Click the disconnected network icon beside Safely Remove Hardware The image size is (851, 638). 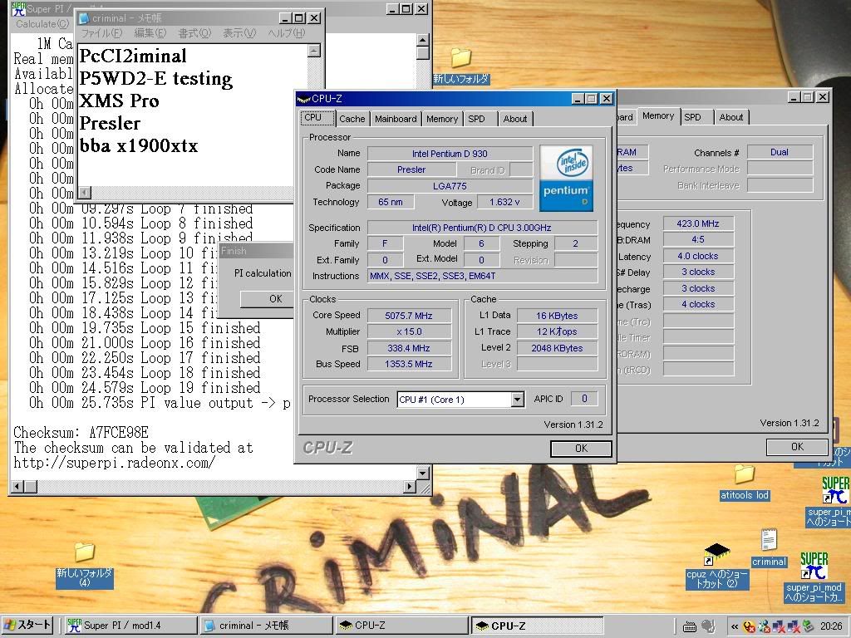[794, 626]
